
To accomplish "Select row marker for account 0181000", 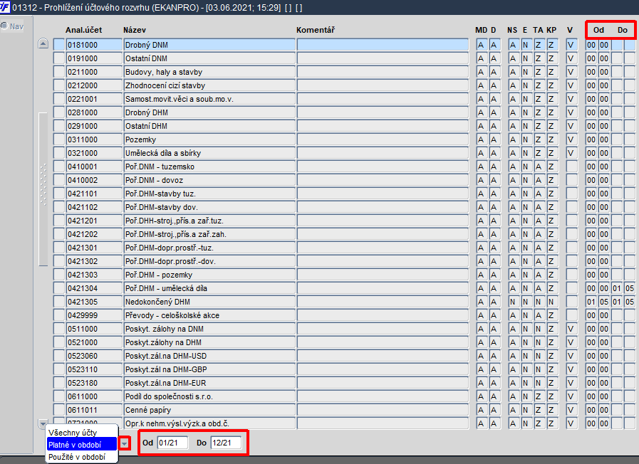I will pyautogui.click(x=59, y=45).
